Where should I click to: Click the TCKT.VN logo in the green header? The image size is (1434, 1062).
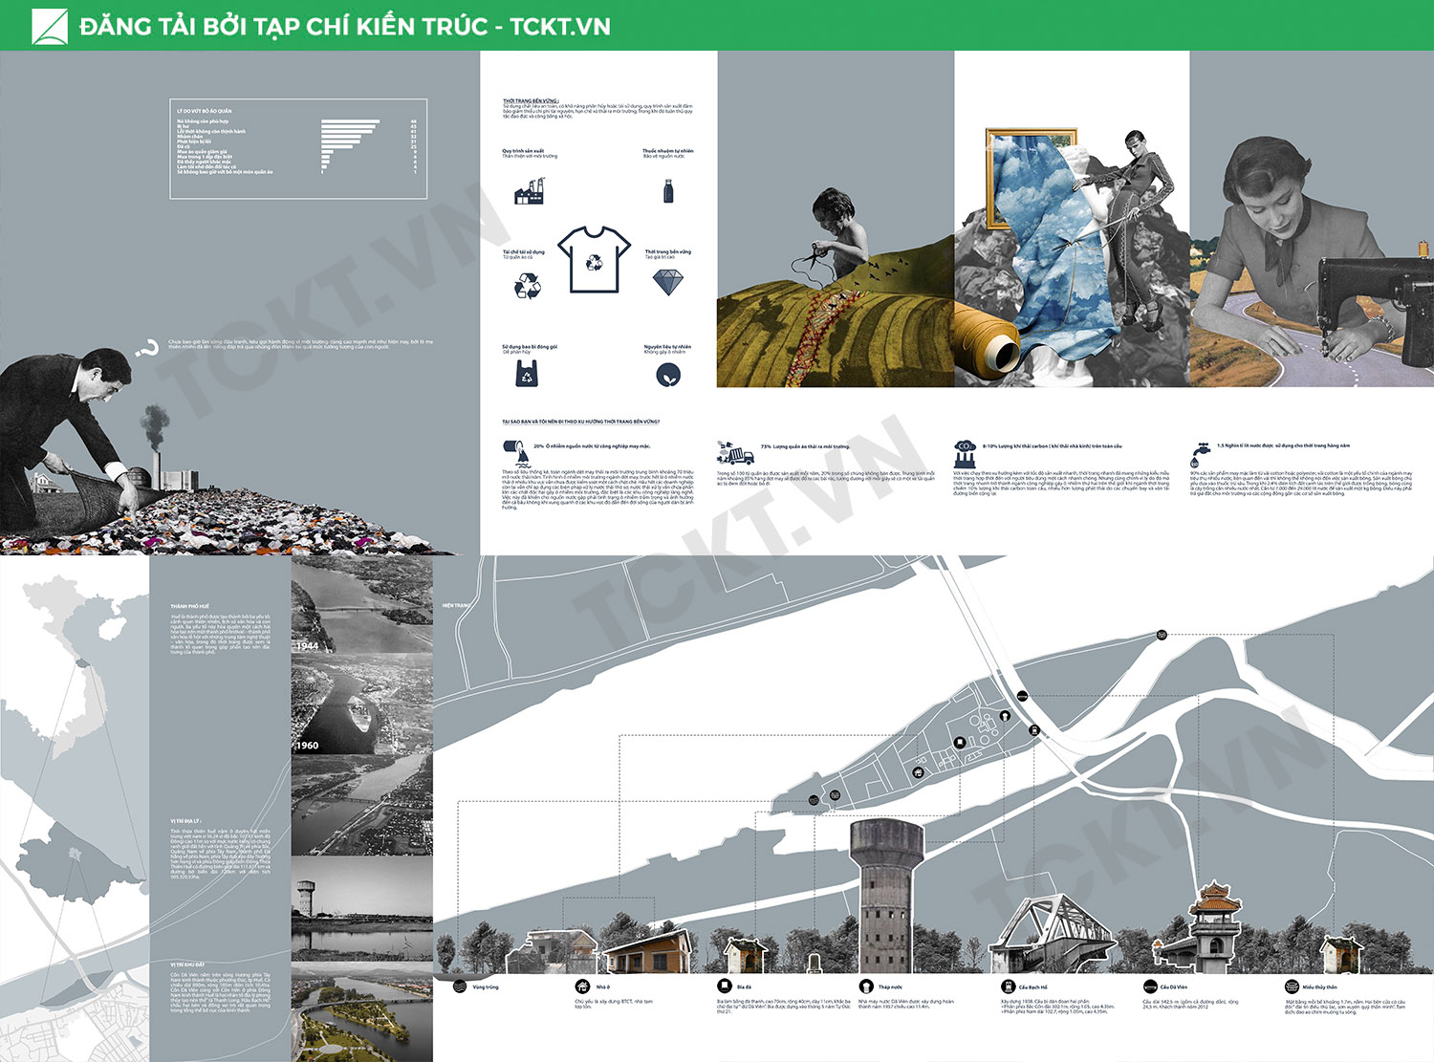tap(50, 26)
